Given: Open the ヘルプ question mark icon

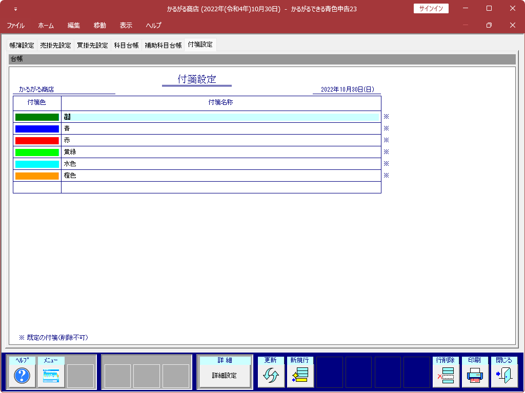Looking at the screenshot, I should [22, 375].
